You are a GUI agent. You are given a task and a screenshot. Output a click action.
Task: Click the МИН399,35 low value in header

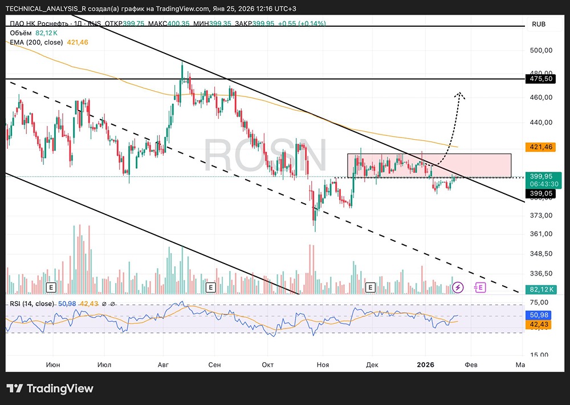212,23
